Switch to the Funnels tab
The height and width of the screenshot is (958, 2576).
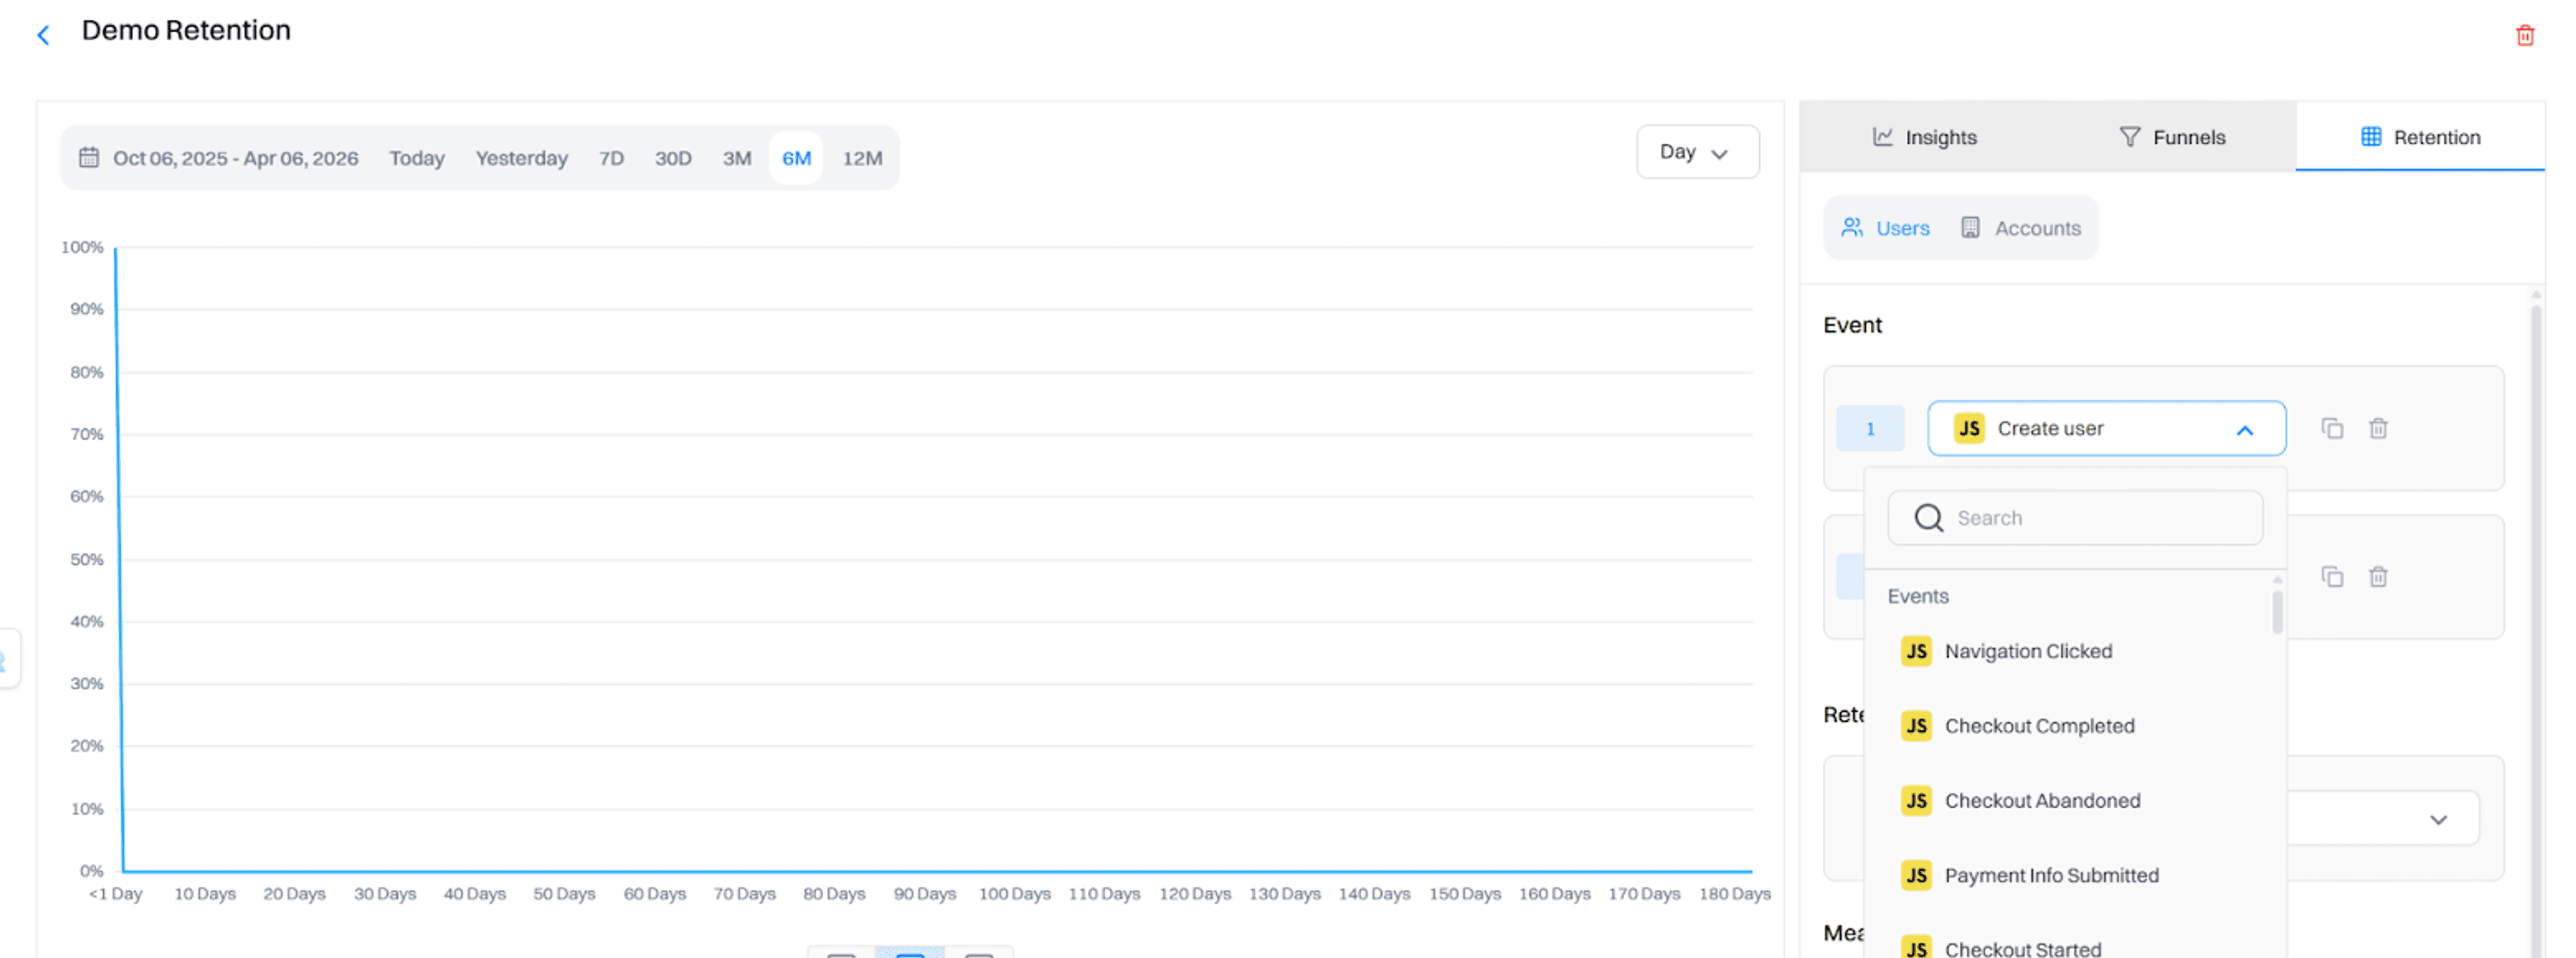coord(2172,137)
